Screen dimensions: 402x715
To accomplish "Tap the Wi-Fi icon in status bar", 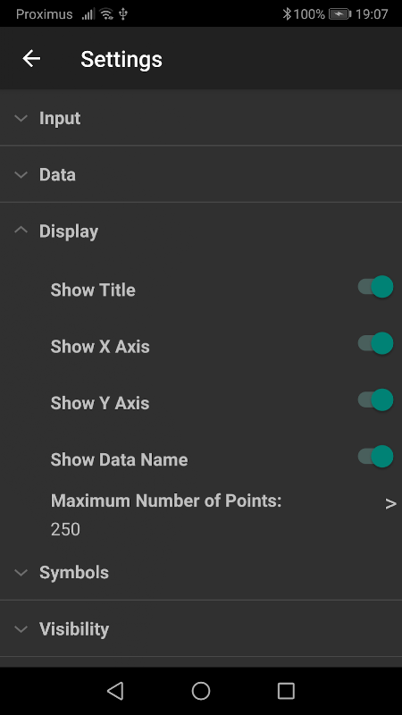I will click(x=106, y=14).
